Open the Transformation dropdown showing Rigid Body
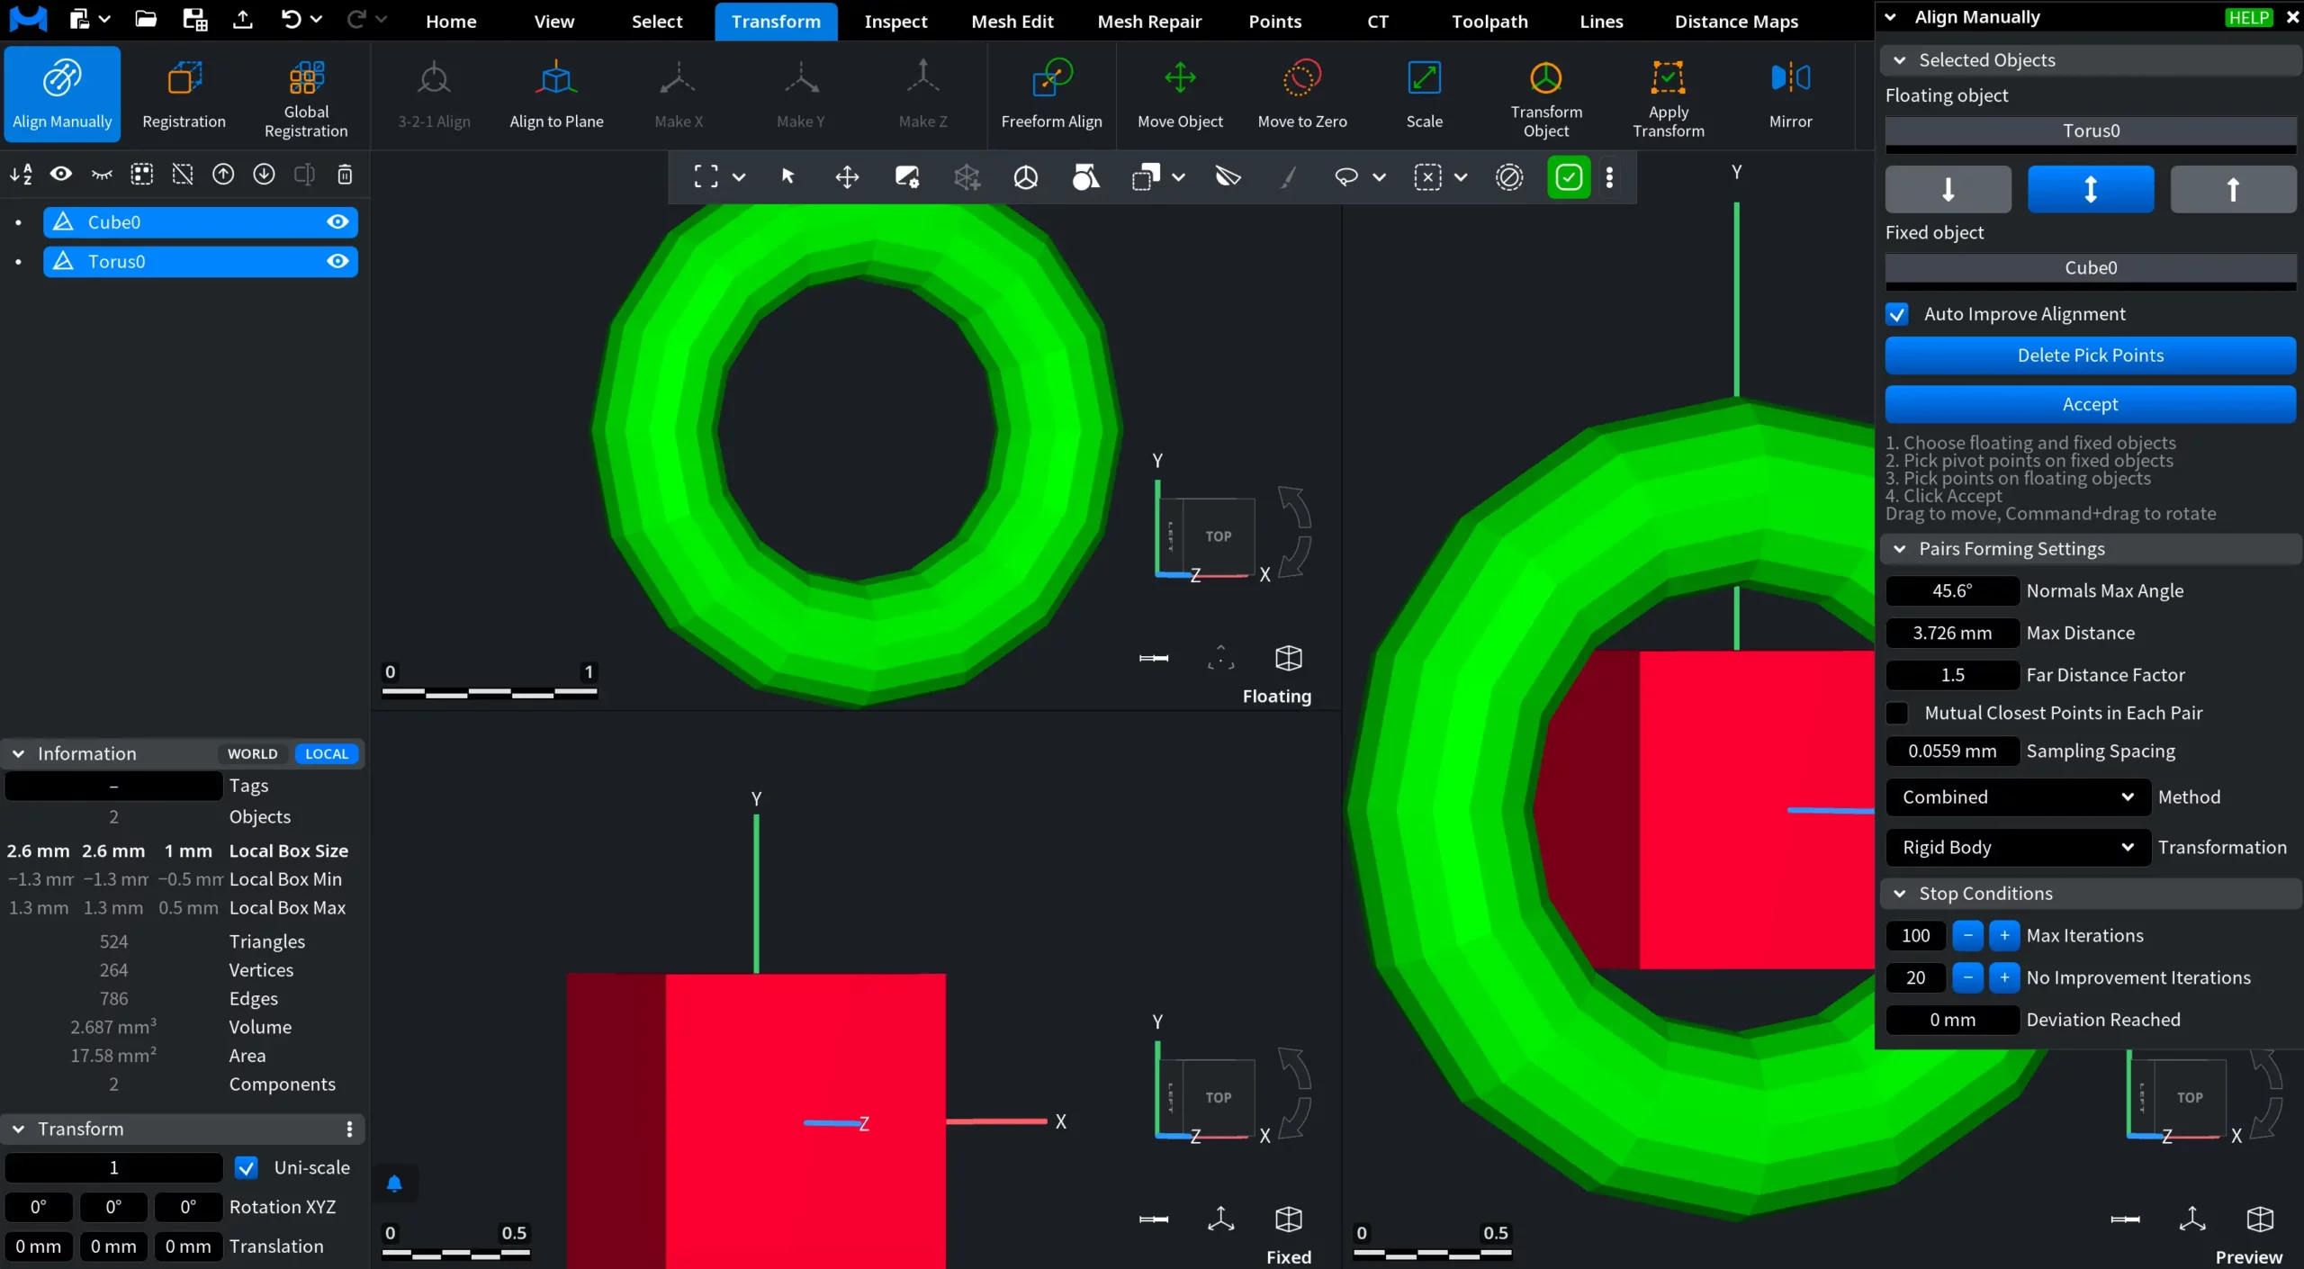This screenshot has width=2304, height=1269. click(2018, 847)
